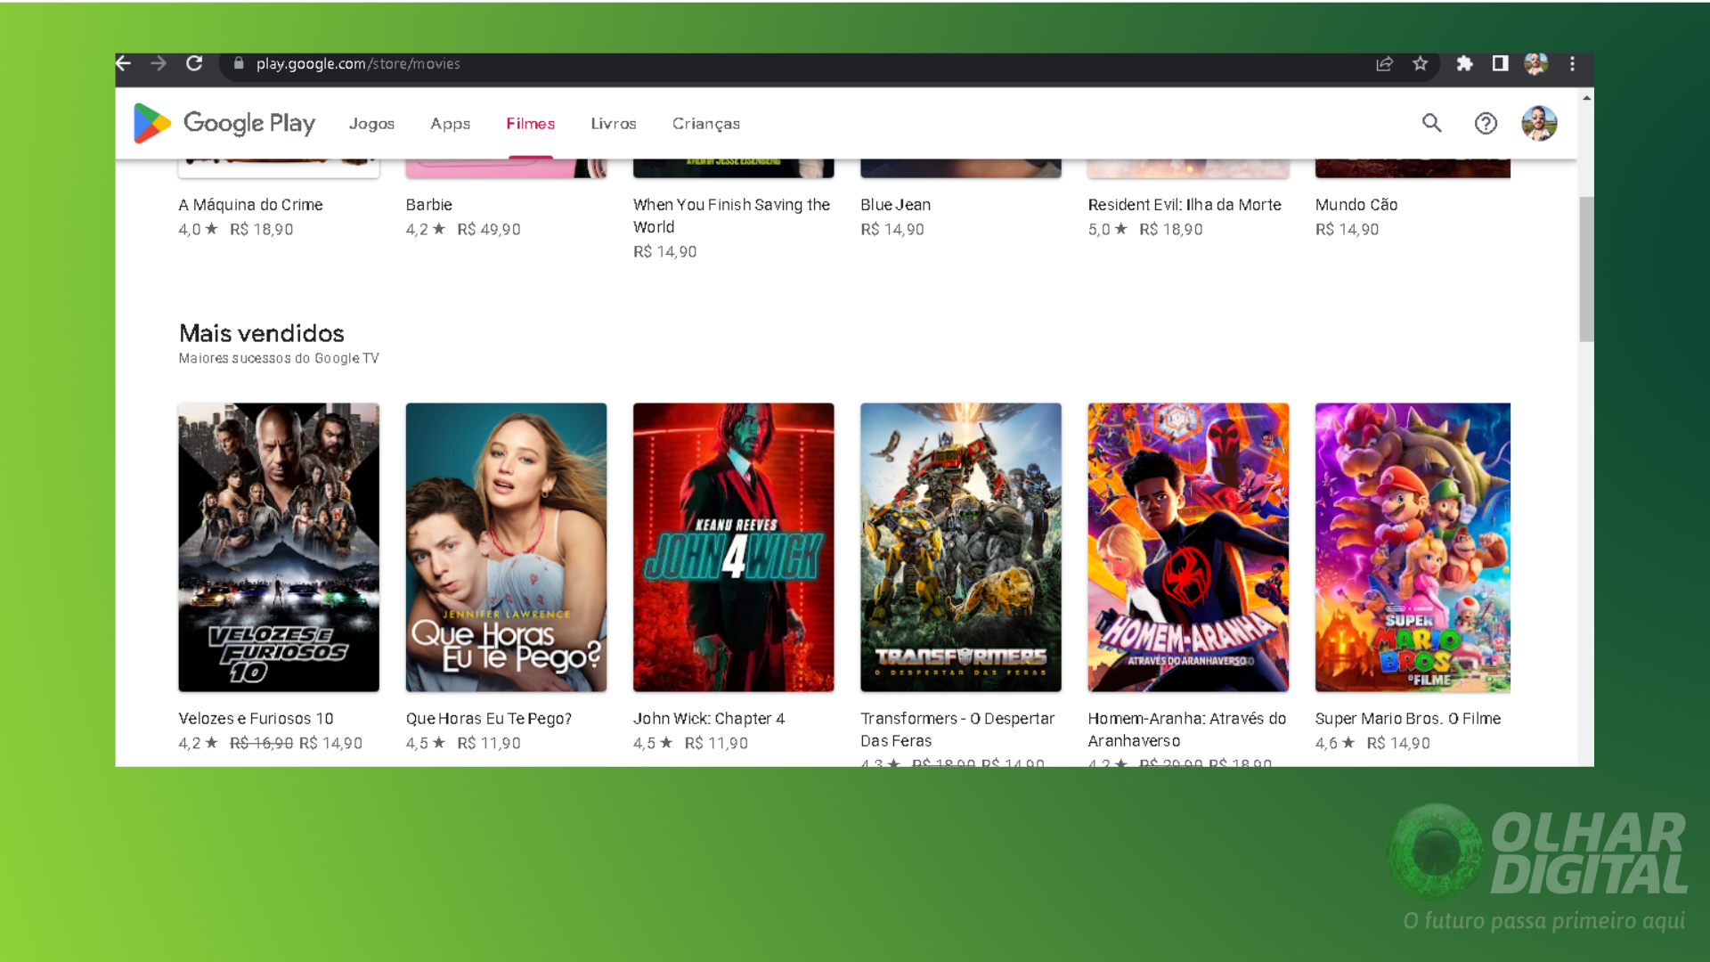1710x962 pixels.
Task: Open the Velozes e Furiosos 10 poster
Action: (x=279, y=547)
